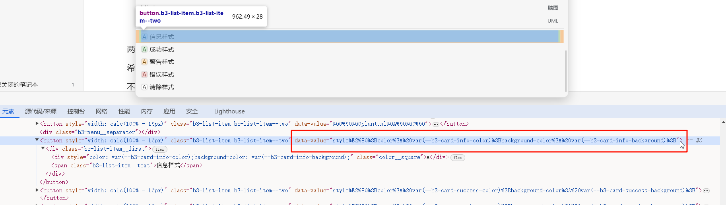Click the style menu vertical scrollbar
This screenshot has width=726, height=205.
[566, 71]
